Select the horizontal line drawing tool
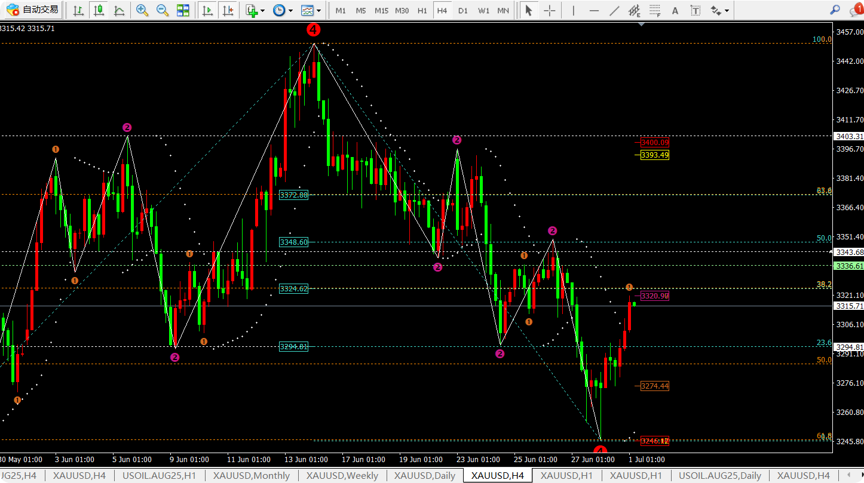Image resolution: width=864 pixels, height=483 pixels. coord(594,10)
